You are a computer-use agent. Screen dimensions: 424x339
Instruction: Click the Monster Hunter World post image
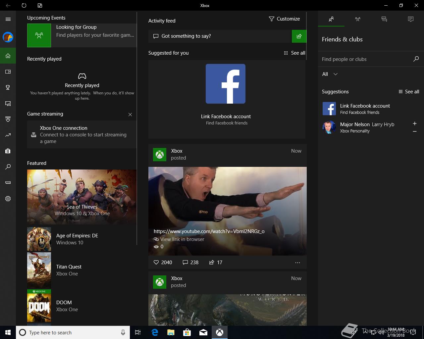pos(228,310)
